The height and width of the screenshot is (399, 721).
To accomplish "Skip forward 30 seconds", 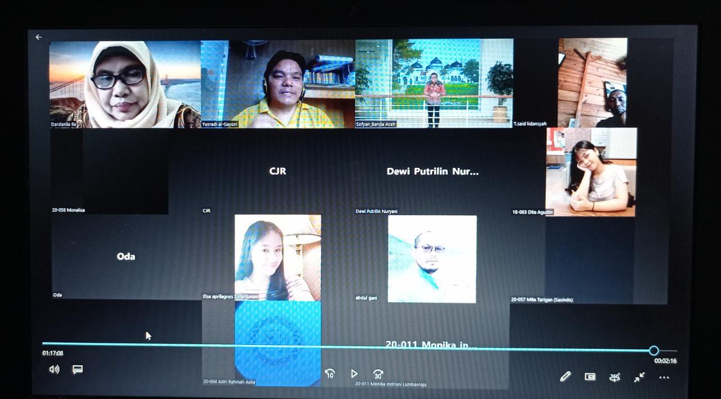I will (x=378, y=374).
